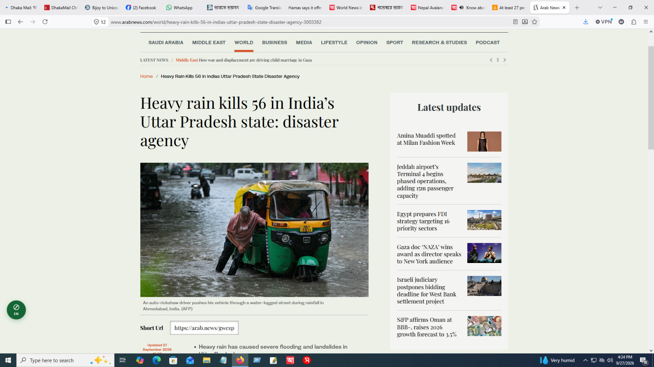
Task: Click the green EN language widget
Action: pos(16,310)
